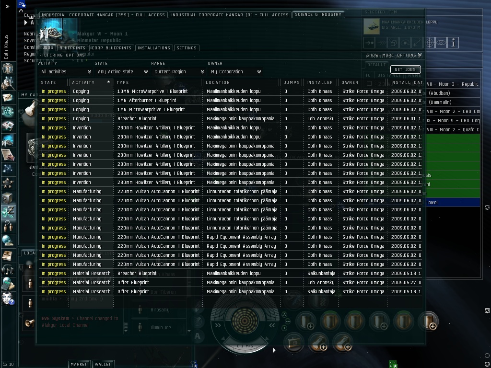This screenshot has height=368, width=491.
Task: Open the State filter dropdown
Action: (122, 72)
